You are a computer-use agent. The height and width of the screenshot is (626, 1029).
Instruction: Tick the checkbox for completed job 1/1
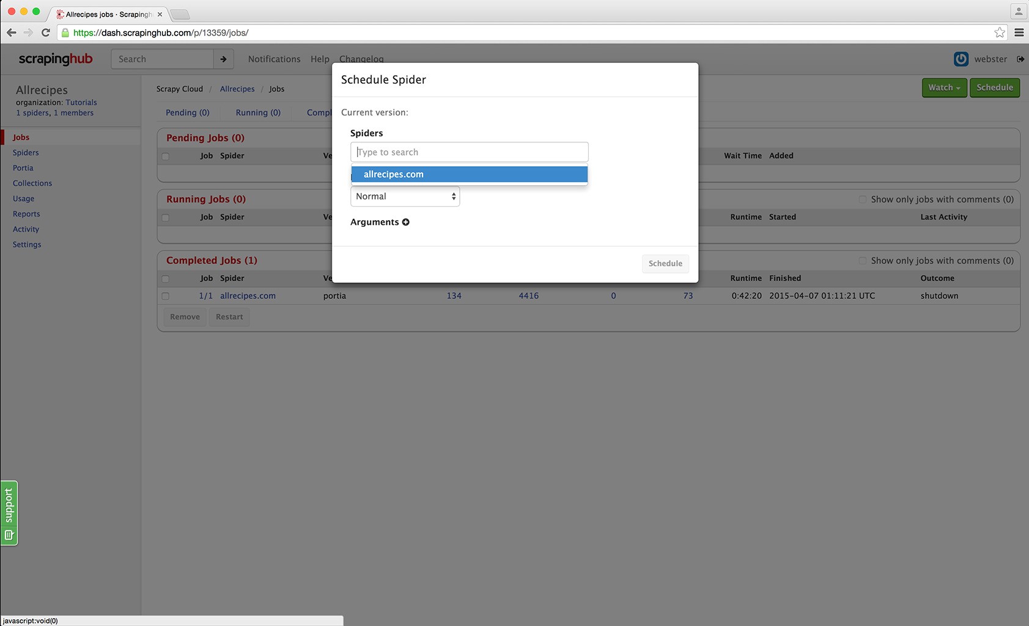coord(165,296)
